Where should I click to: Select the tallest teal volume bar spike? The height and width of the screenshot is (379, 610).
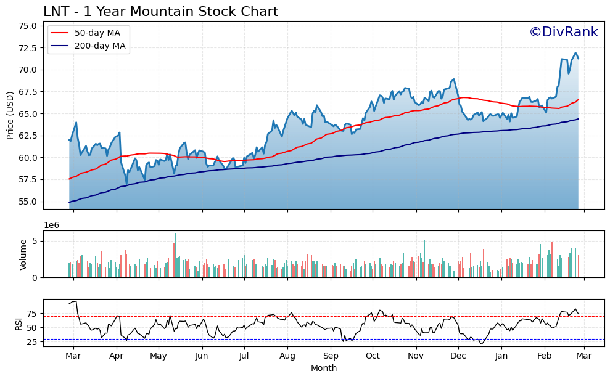pyautogui.click(x=176, y=247)
